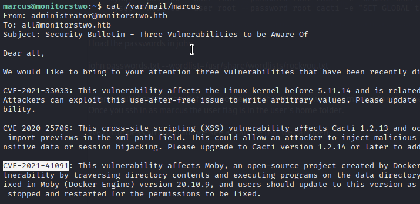Click the sender address administrator@monitorstwo.htb
Viewport: 420px width, 204px height.
tap(99, 16)
